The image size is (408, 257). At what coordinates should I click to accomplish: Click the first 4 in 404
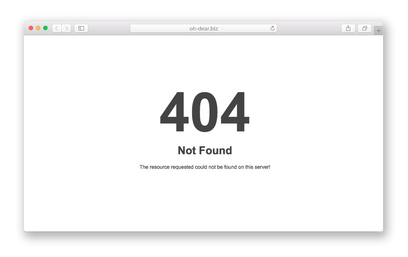click(x=174, y=112)
